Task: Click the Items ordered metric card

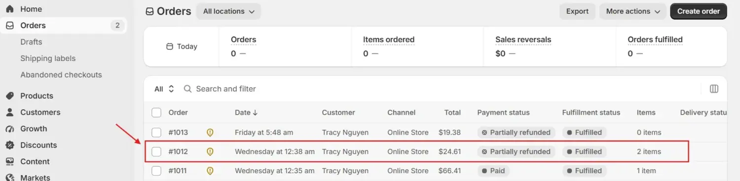Action: [x=417, y=46]
